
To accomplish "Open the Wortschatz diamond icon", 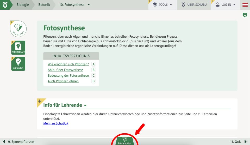I will coord(18,29).
